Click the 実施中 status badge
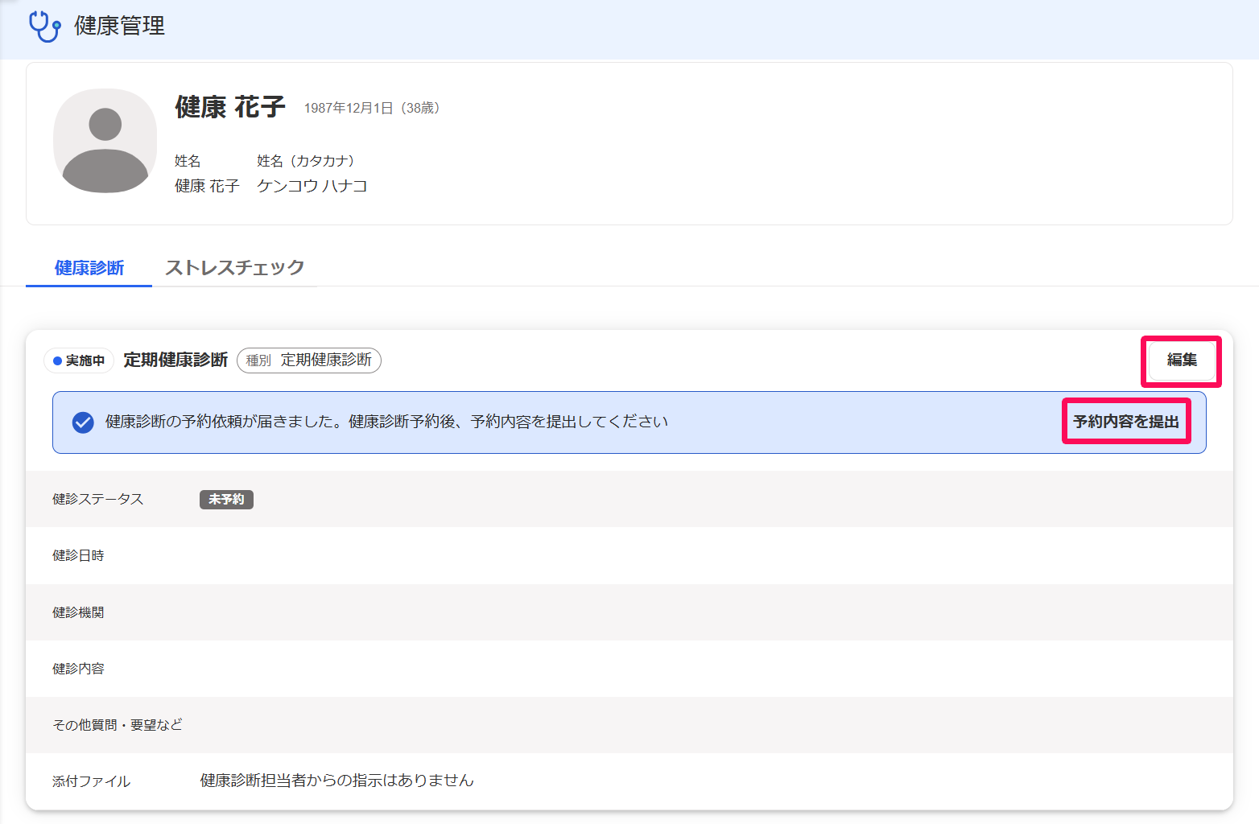This screenshot has width=1259, height=824. (x=79, y=360)
